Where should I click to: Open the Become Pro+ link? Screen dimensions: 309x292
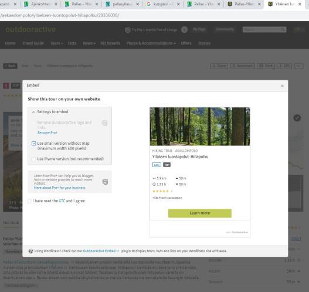[x=47, y=133]
